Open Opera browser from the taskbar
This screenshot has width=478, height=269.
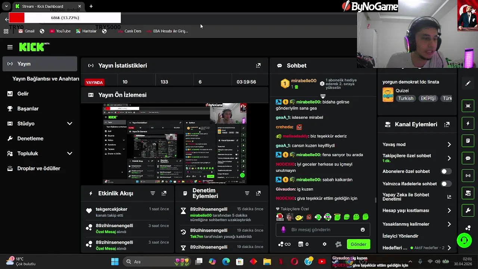pos(294,262)
